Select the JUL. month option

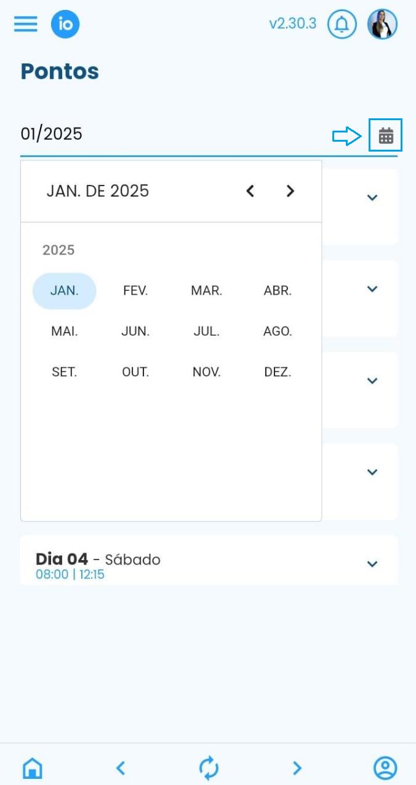pos(206,331)
